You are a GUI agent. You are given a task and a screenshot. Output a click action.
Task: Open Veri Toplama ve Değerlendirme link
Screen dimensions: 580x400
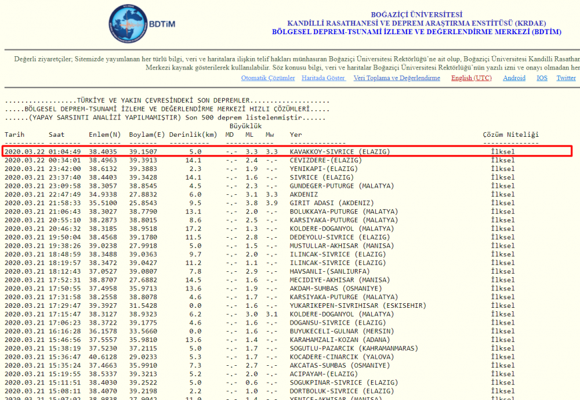click(x=397, y=78)
